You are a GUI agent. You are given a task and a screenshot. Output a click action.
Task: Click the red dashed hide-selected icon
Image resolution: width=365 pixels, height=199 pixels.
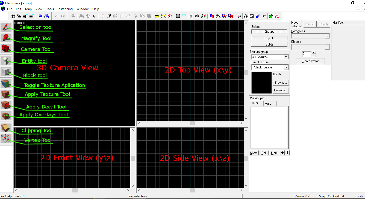coord(102,16)
